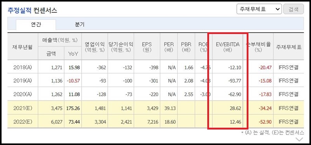The width and height of the screenshot is (311, 145).
Task: Switch to the 분기 tab
Action: (x=80, y=24)
